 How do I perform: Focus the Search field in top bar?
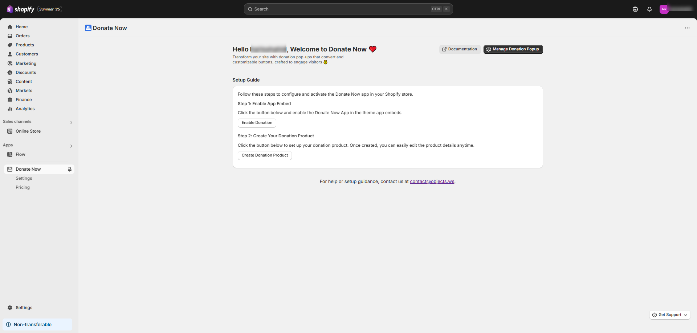coord(348,9)
